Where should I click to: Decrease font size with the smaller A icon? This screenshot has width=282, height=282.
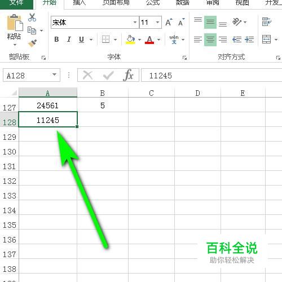[181, 22]
